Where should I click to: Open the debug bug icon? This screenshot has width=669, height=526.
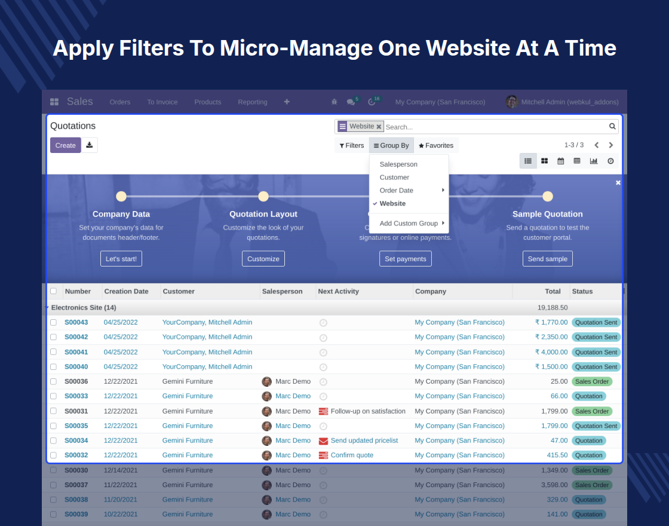tap(334, 102)
